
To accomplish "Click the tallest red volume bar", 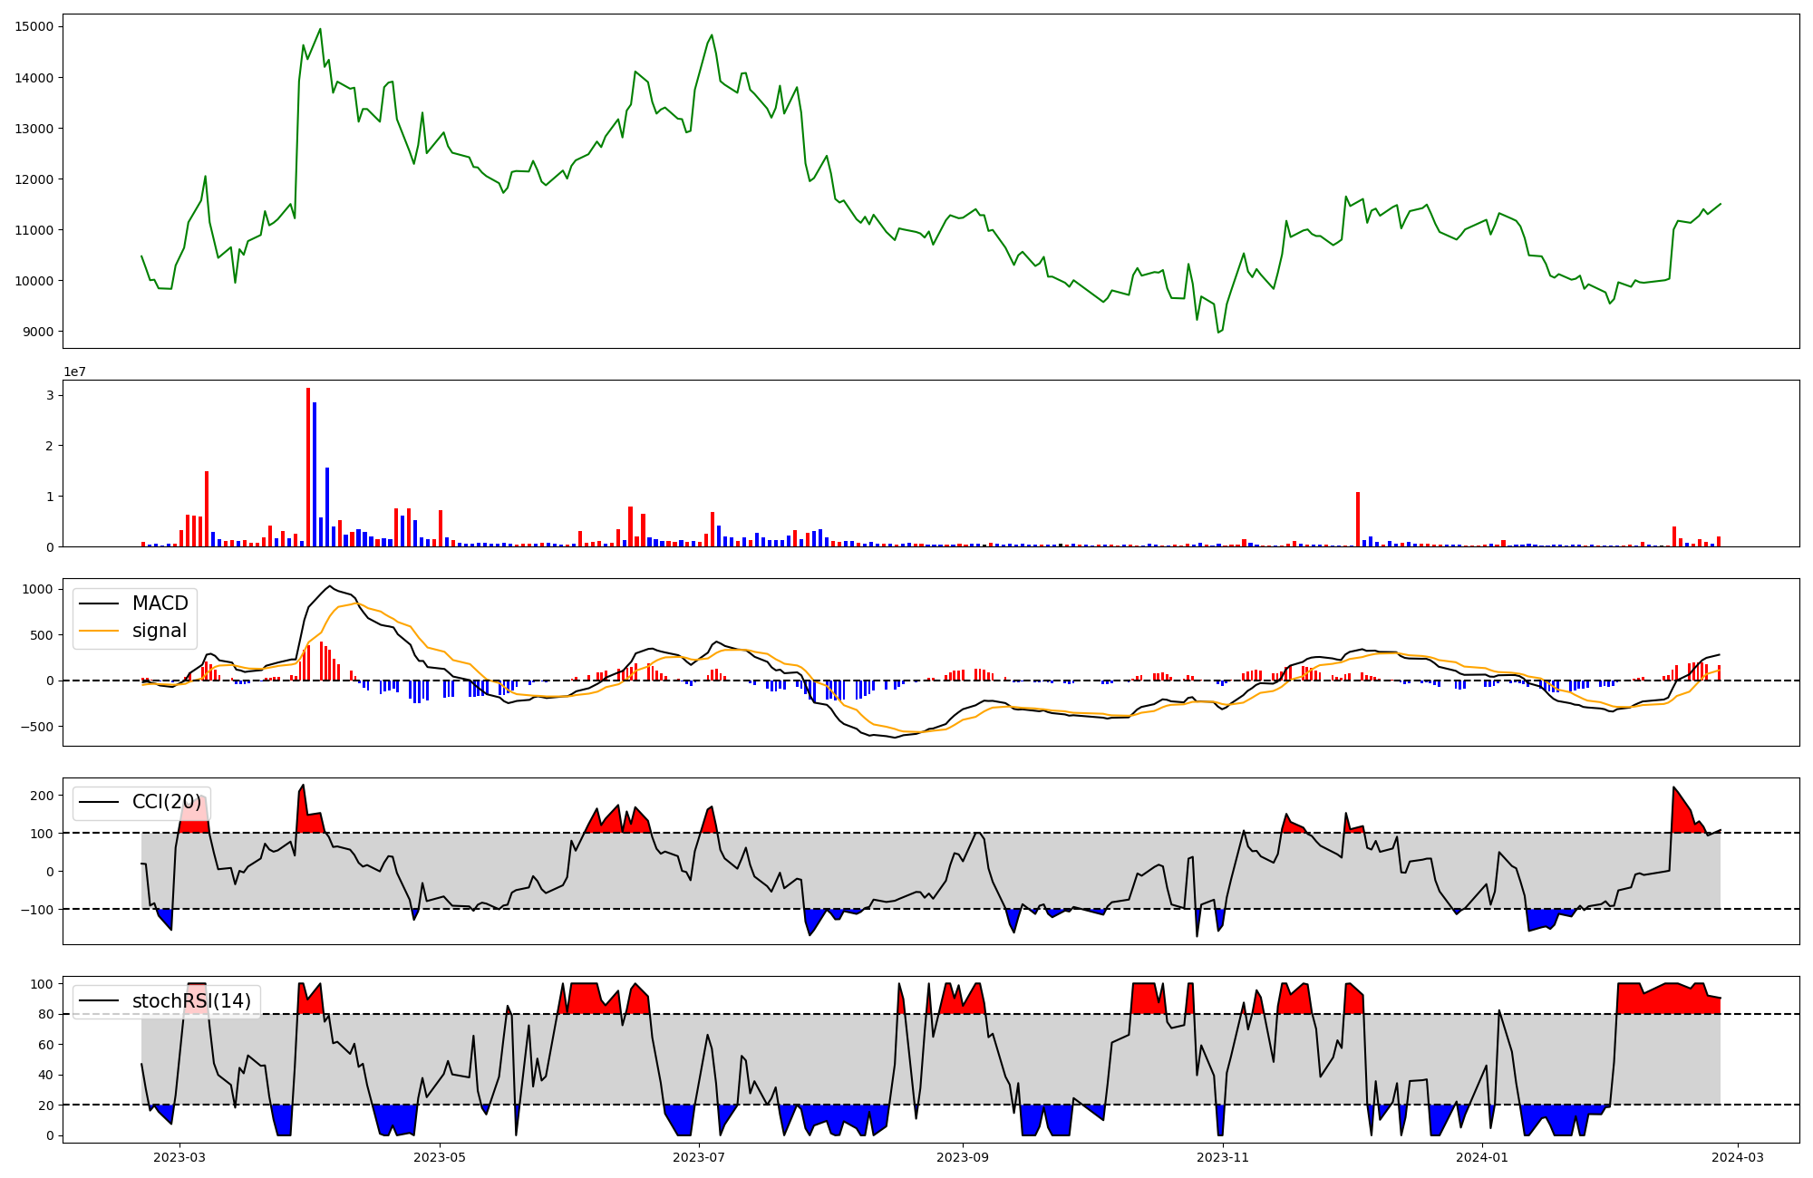I will pos(308,467).
